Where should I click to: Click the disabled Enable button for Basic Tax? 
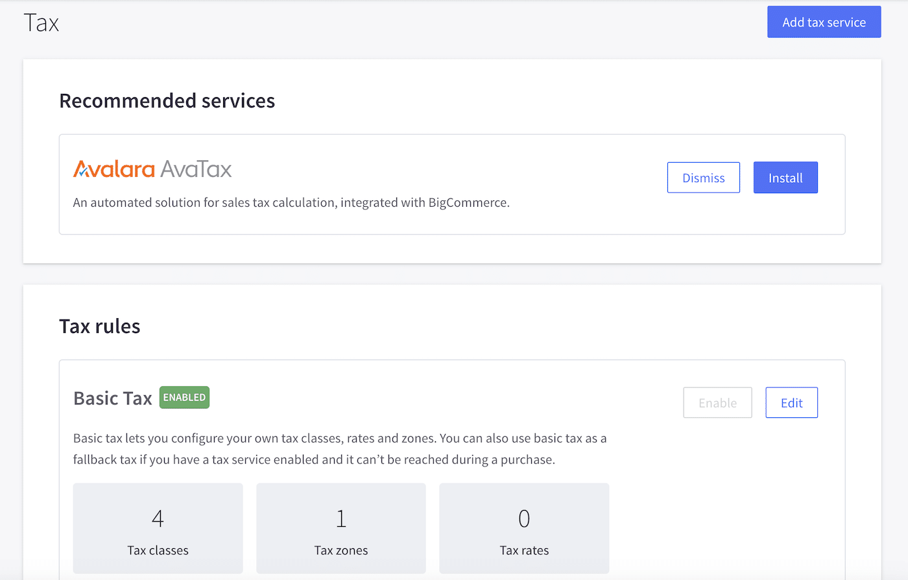[x=717, y=402]
